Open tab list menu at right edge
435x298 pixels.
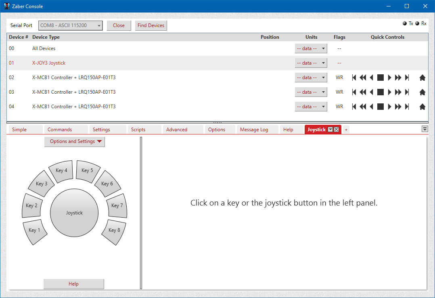(425, 129)
